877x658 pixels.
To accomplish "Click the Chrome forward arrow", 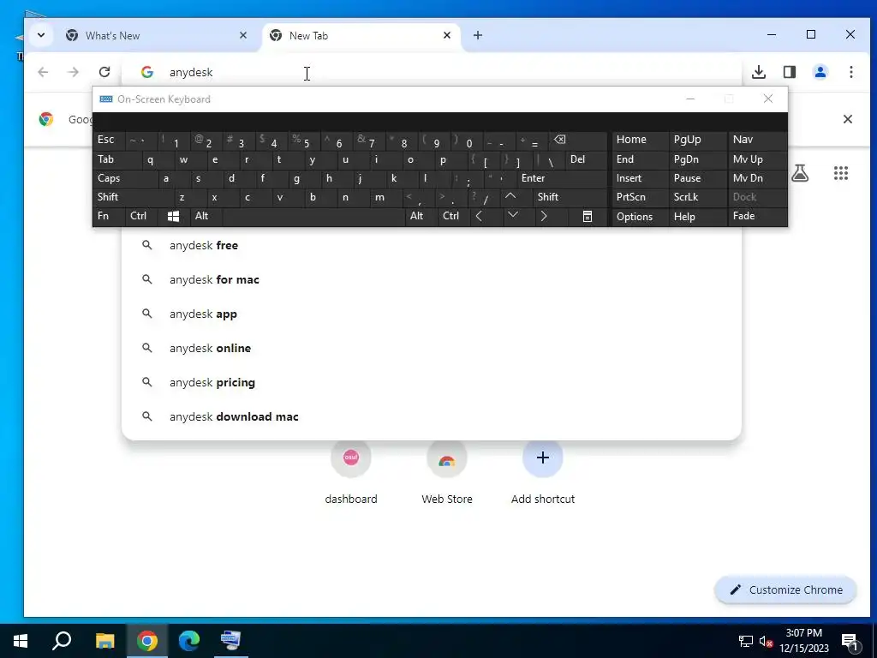I will click(x=74, y=72).
